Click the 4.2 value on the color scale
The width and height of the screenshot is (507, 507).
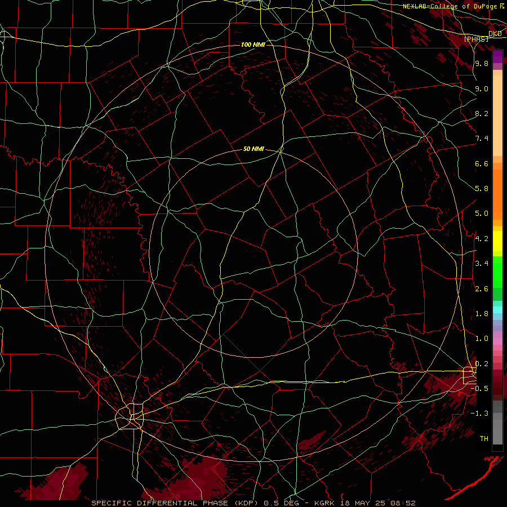click(482, 239)
